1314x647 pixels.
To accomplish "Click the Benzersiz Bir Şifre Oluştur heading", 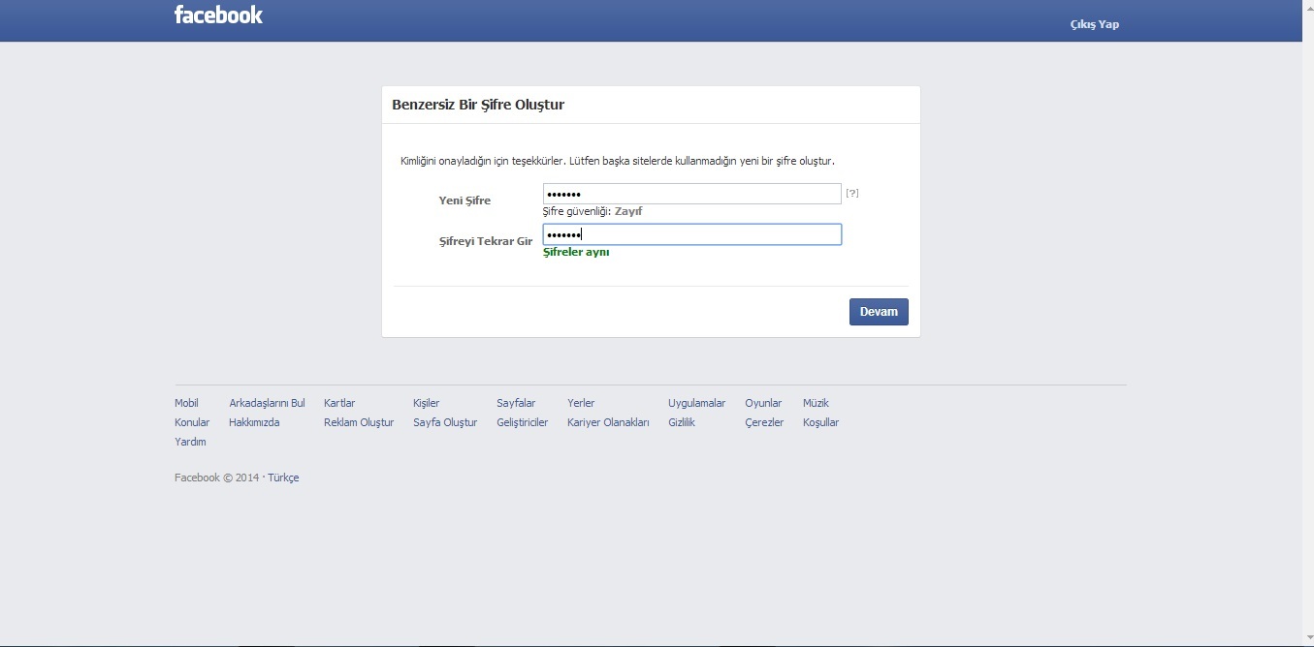I will point(478,105).
